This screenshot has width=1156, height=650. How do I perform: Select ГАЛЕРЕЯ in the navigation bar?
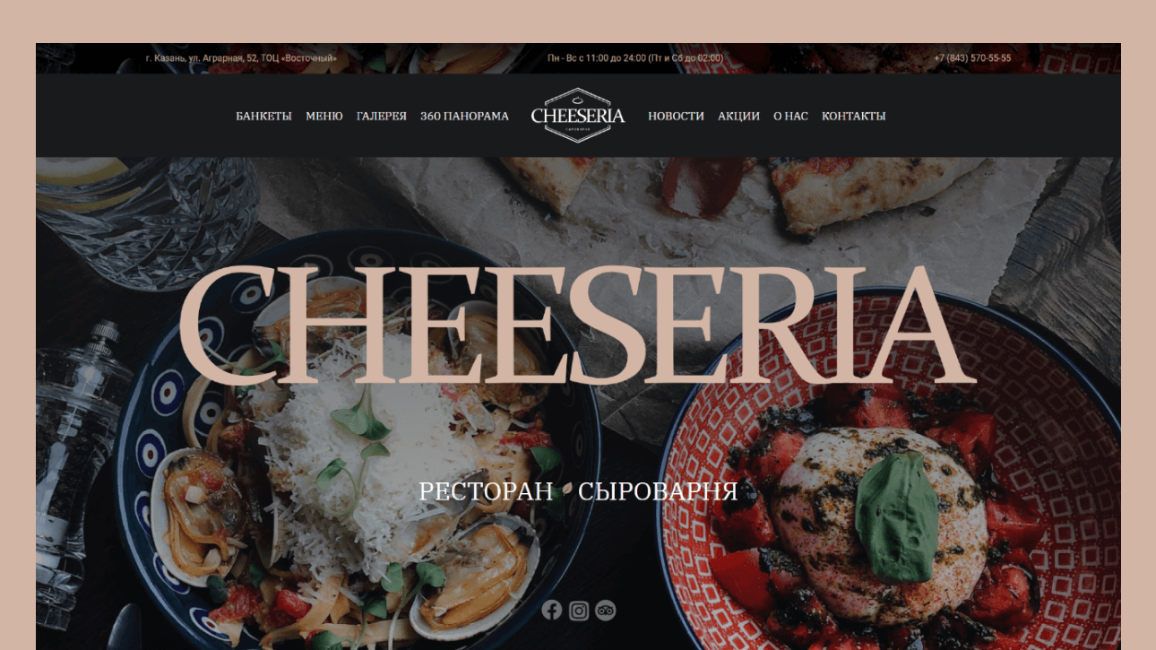pos(382,117)
